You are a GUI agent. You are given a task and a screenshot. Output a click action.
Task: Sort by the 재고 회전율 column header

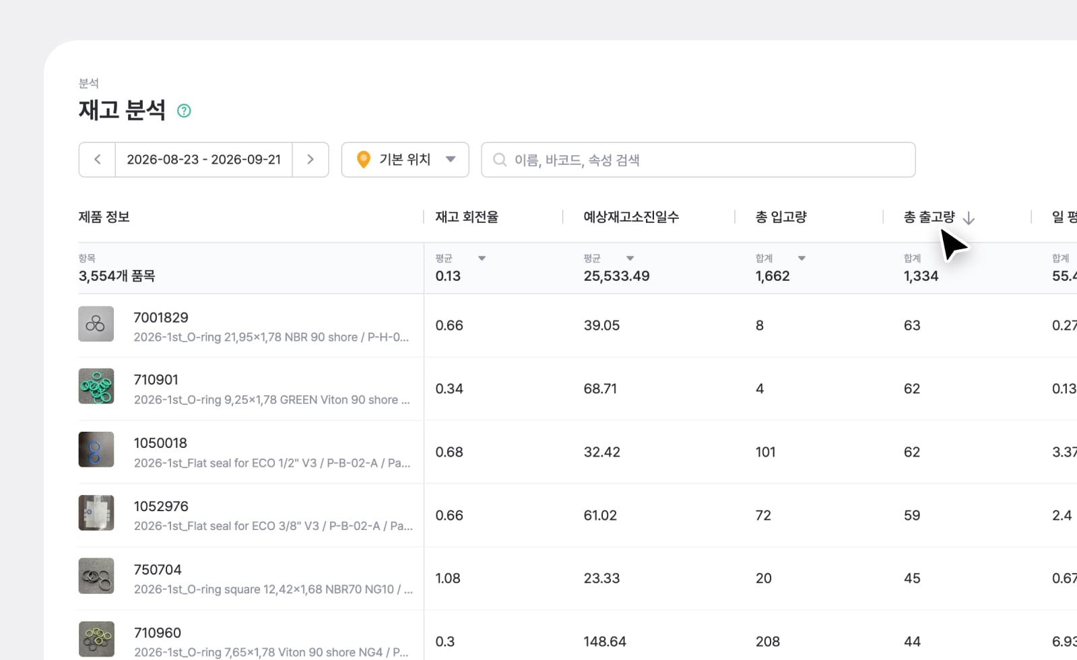click(x=467, y=217)
